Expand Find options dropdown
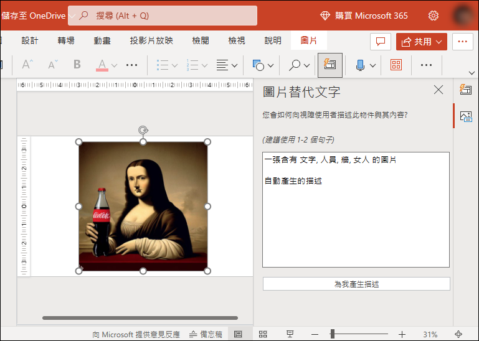This screenshot has height=341, width=479. pos(307,65)
